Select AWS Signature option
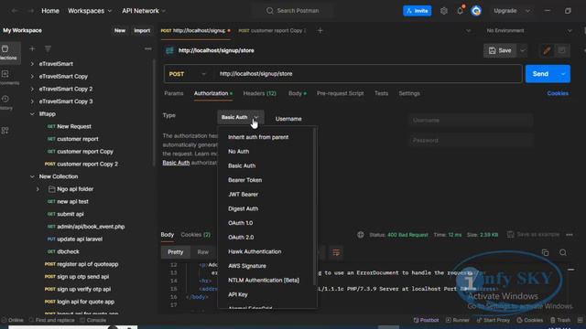This screenshot has width=586, height=329. pos(247,266)
